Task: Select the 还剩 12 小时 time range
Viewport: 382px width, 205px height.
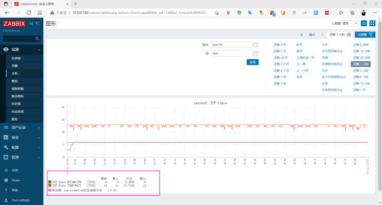Action: pos(361,83)
